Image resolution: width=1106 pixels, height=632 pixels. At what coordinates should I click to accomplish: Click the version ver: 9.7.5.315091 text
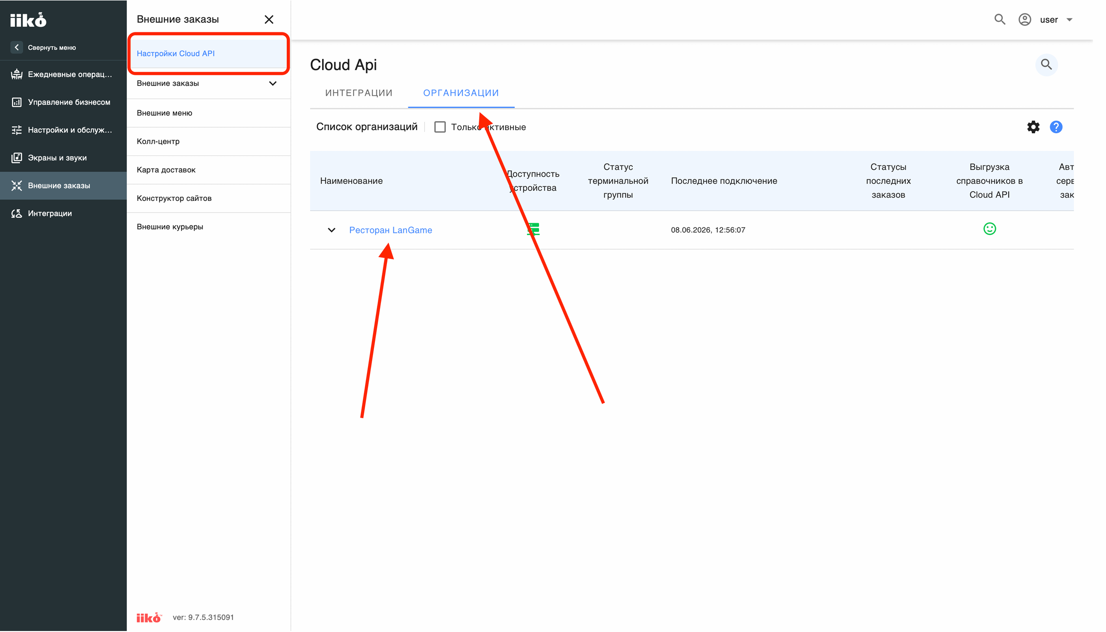pyautogui.click(x=203, y=618)
